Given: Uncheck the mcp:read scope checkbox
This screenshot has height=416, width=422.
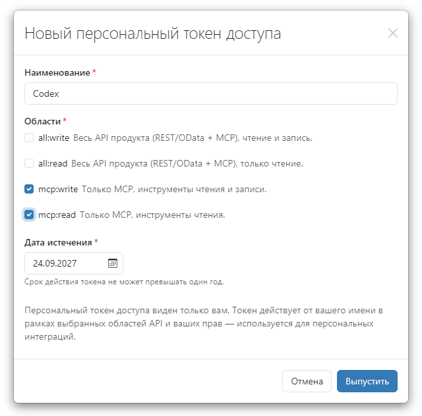Looking at the screenshot, I should pyautogui.click(x=29, y=215).
